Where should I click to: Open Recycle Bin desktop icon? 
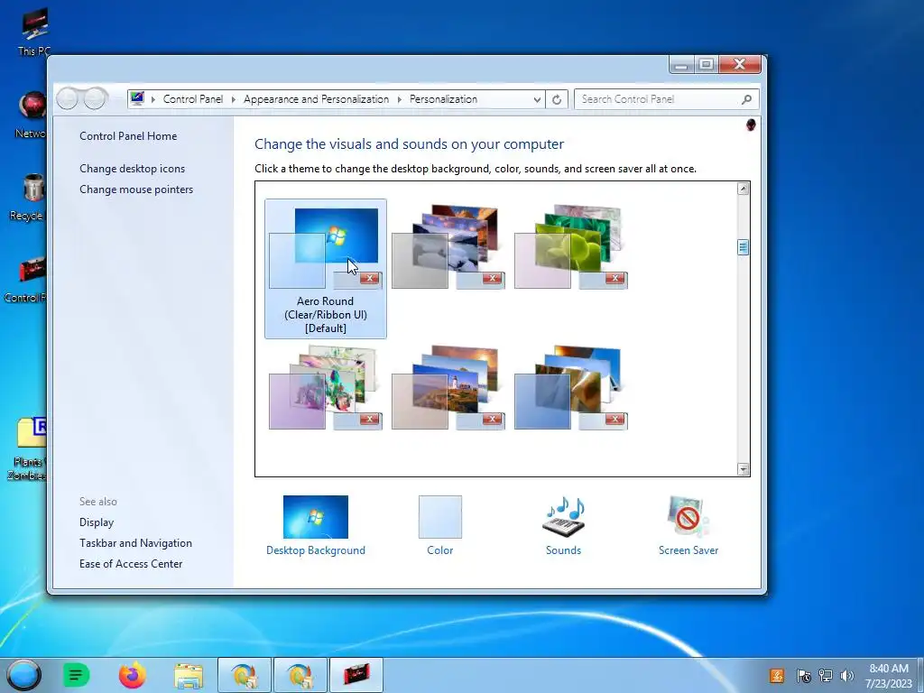click(x=28, y=198)
